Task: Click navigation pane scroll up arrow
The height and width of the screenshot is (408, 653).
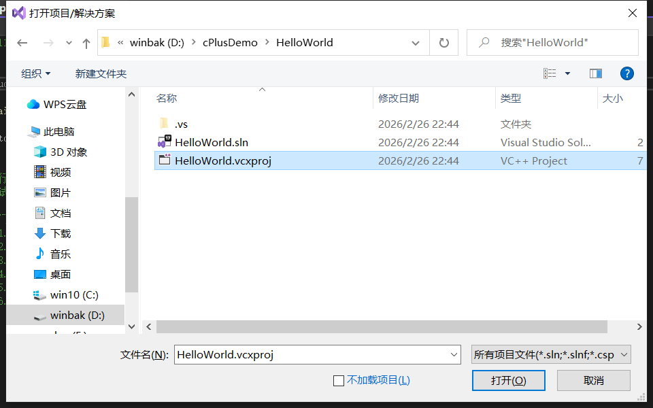Action: (x=131, y=95)
